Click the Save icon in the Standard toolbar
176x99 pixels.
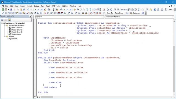tap(11, 10)
